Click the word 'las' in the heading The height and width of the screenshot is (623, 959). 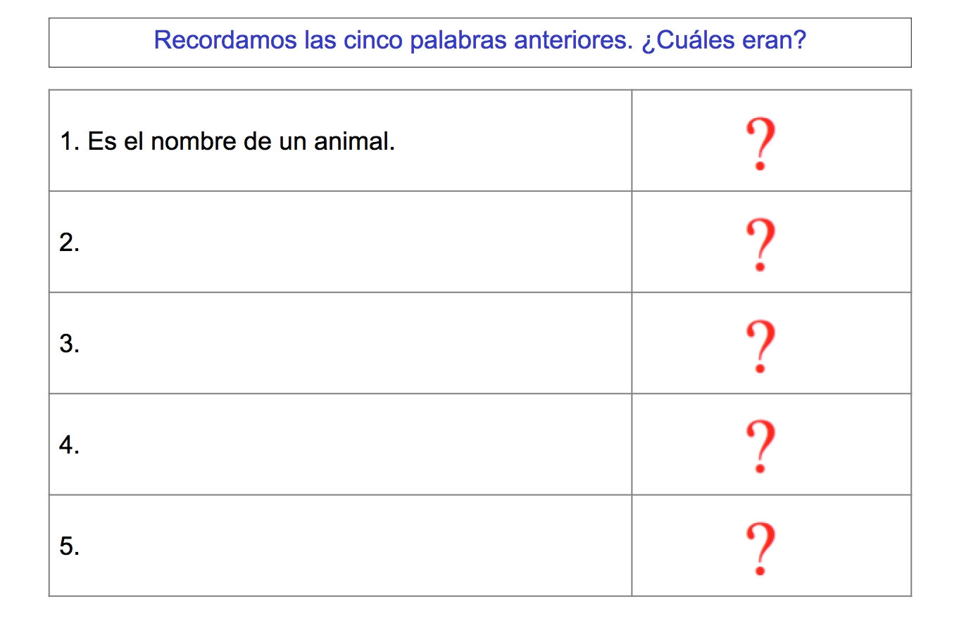[x=320, y=41]
